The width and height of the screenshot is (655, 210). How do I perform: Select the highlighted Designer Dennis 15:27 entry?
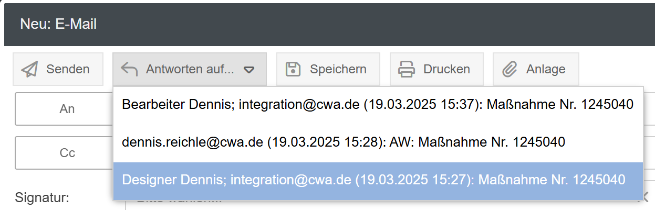pos(373,180)
